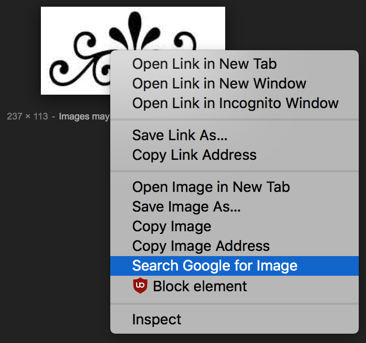Select Open Link in New Window
This screenshot has height=343, width=366.
point(219,83)
